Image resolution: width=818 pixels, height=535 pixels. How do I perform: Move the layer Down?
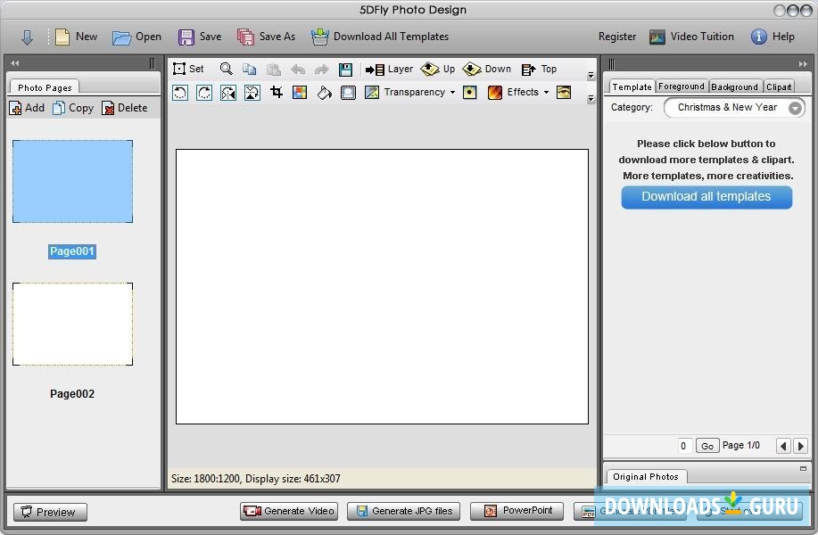click(487, 69)
